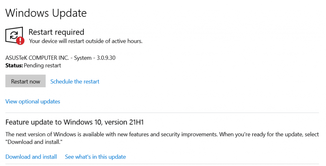The height and width of the screenshot is (166, 326).
Task: Click the 3.0.9.30 version number
Action: tap(106, 58)
